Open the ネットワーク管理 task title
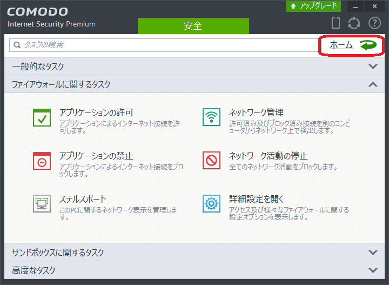This screenshot has width=389, height=285. (256, 112)
